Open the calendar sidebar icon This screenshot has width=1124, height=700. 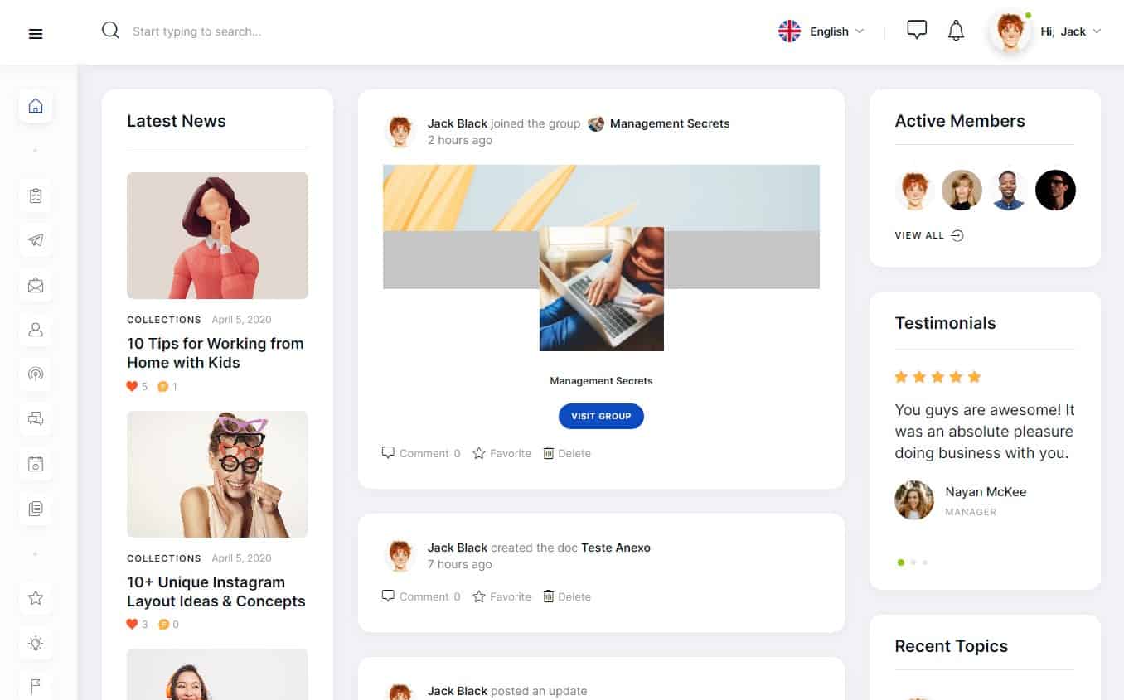[36, 464]
